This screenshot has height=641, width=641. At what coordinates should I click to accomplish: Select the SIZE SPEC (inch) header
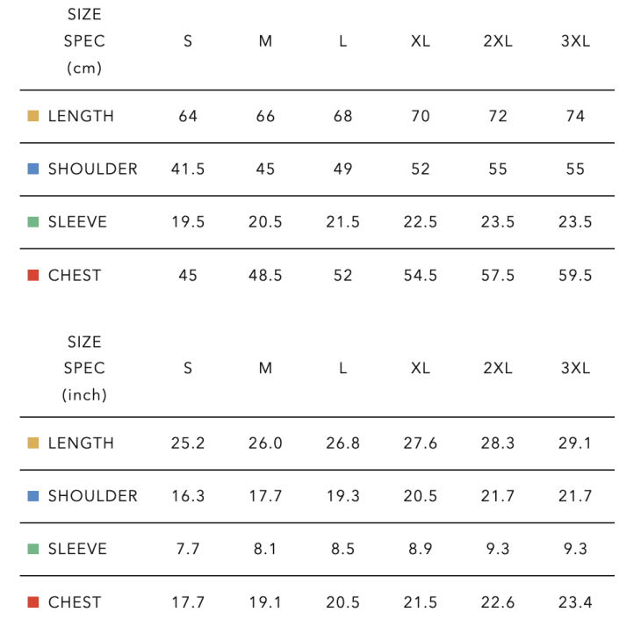pos(84,369)
